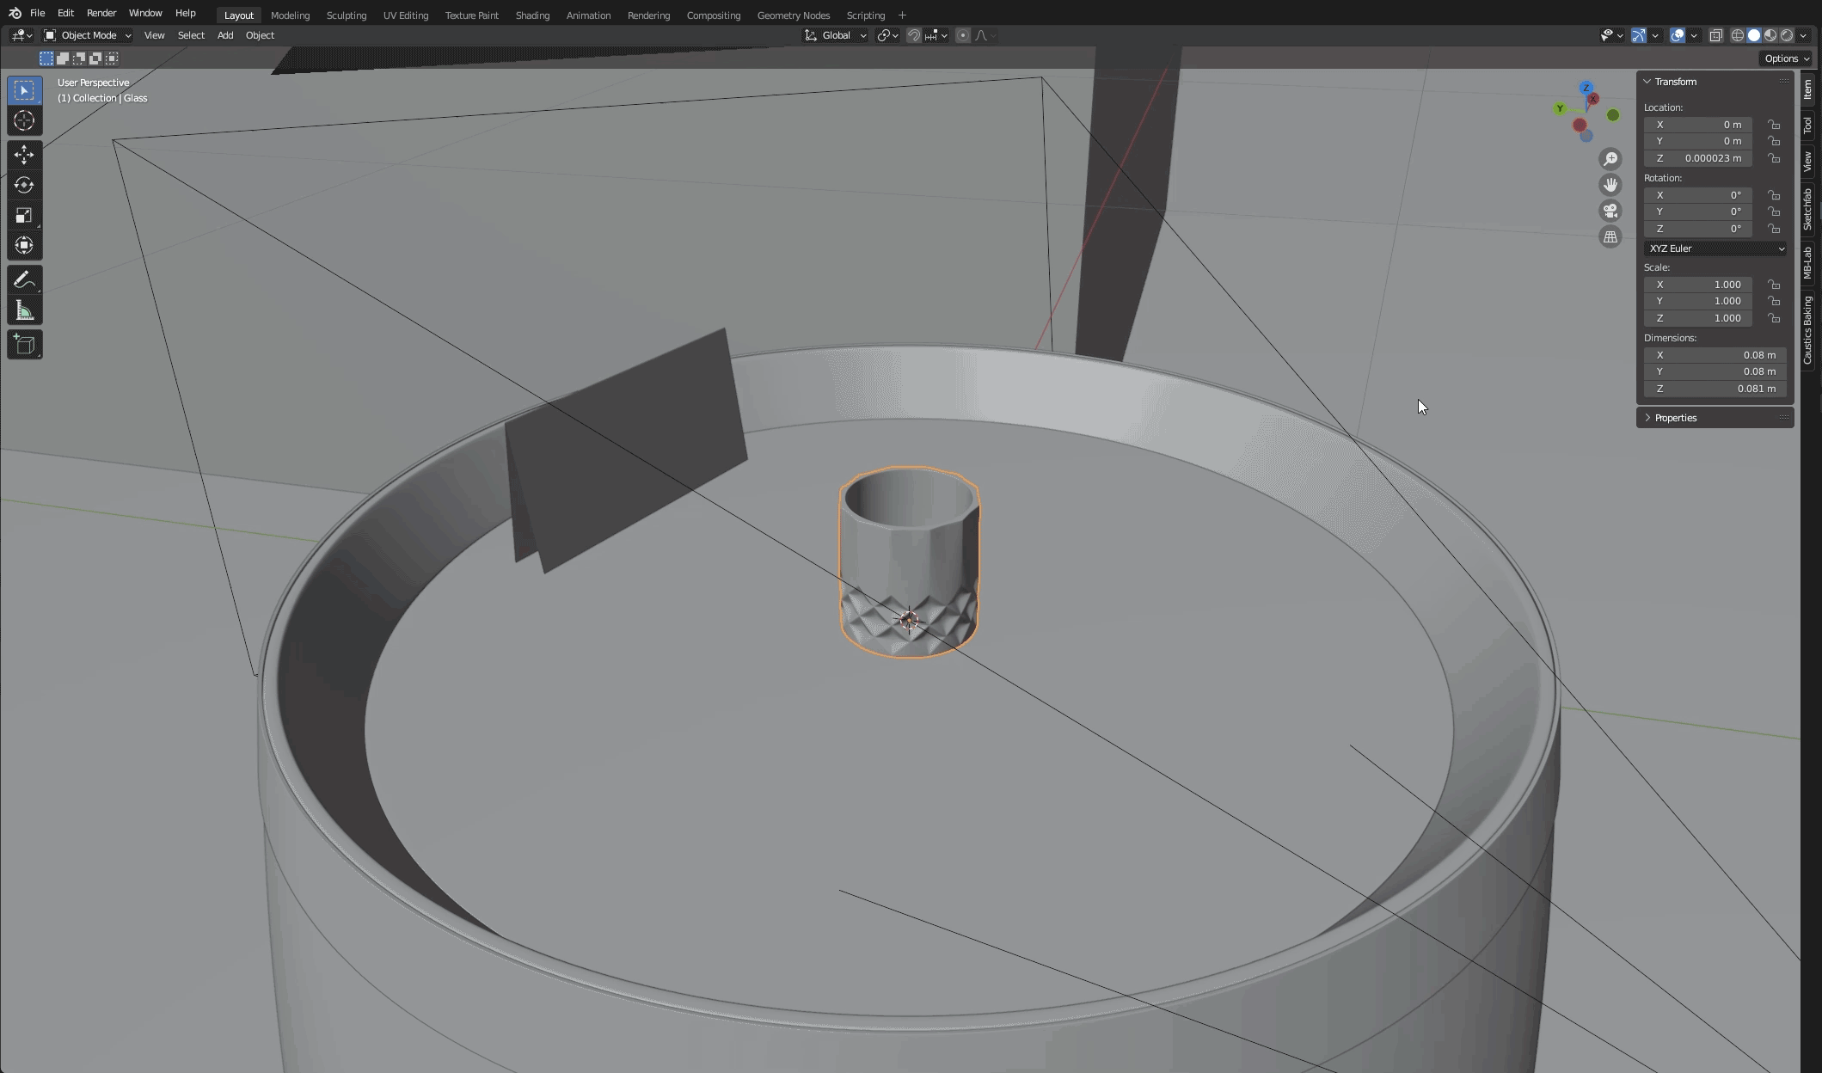Lock the Z location value
This screenshot has width=1822, height=1073.
tap(1774, 158)
